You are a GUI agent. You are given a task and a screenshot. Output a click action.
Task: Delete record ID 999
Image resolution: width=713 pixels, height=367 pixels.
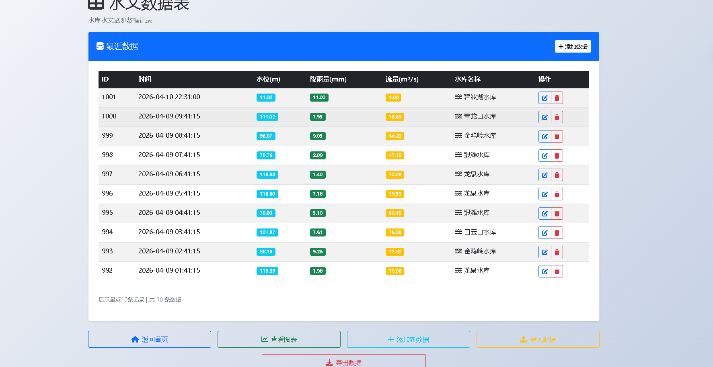(x=557, y=137)
